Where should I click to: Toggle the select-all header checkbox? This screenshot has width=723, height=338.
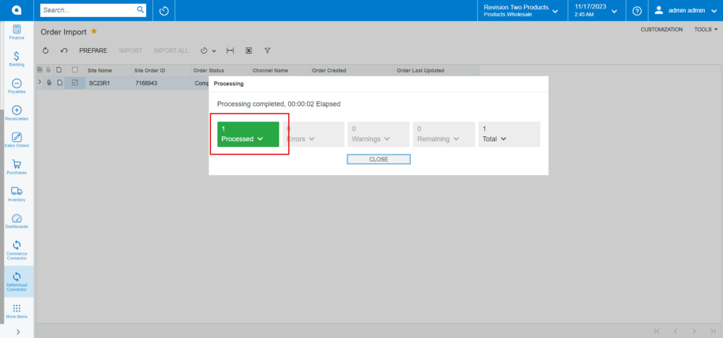click(75, 70)
